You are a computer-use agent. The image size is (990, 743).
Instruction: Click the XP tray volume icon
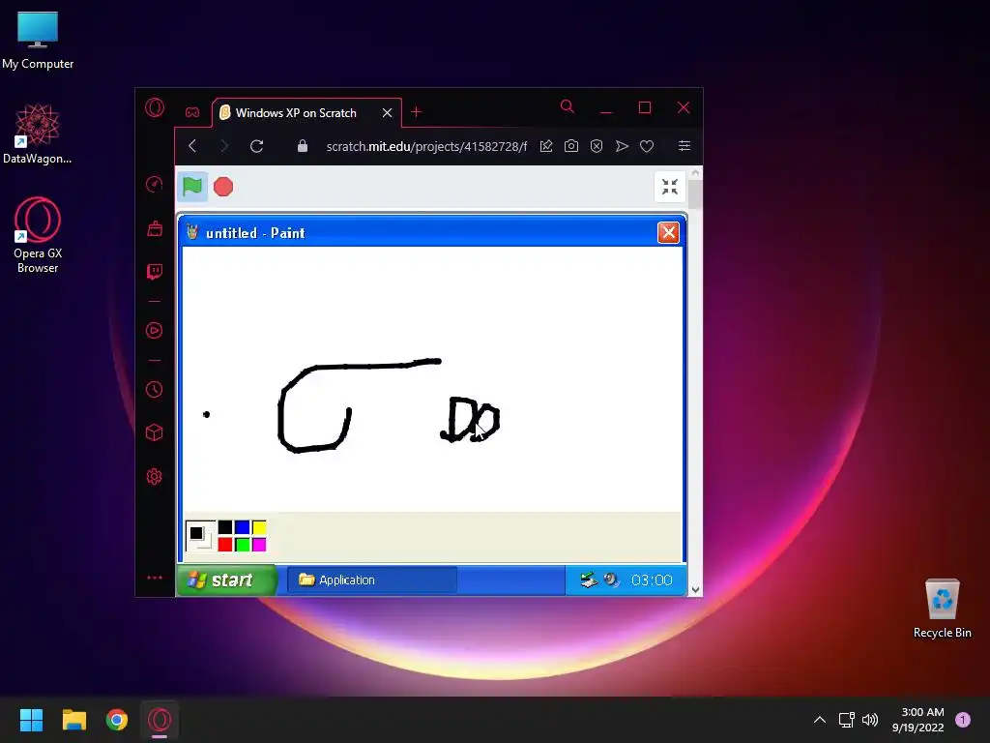[x=611, y=580]
